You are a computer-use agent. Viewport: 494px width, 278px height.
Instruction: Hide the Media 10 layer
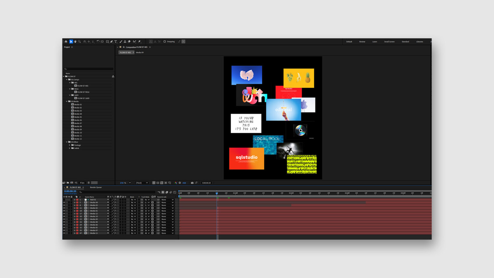pos(64,216)
